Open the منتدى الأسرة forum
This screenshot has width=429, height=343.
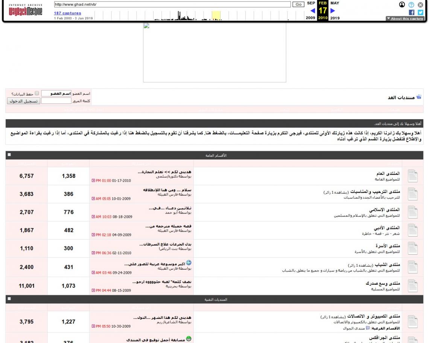(388, 246)
